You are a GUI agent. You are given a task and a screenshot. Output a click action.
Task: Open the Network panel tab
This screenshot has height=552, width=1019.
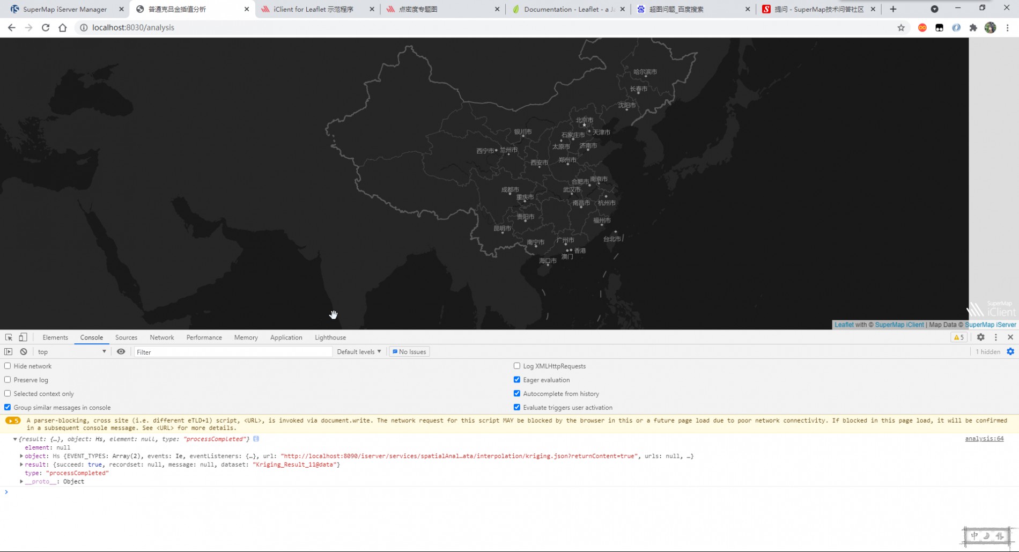click(162, 337)
